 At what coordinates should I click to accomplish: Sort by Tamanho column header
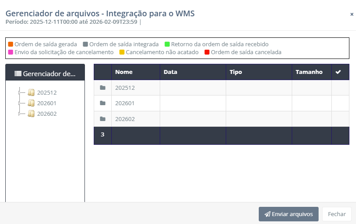pyautogui.click(x=309, y=72)
